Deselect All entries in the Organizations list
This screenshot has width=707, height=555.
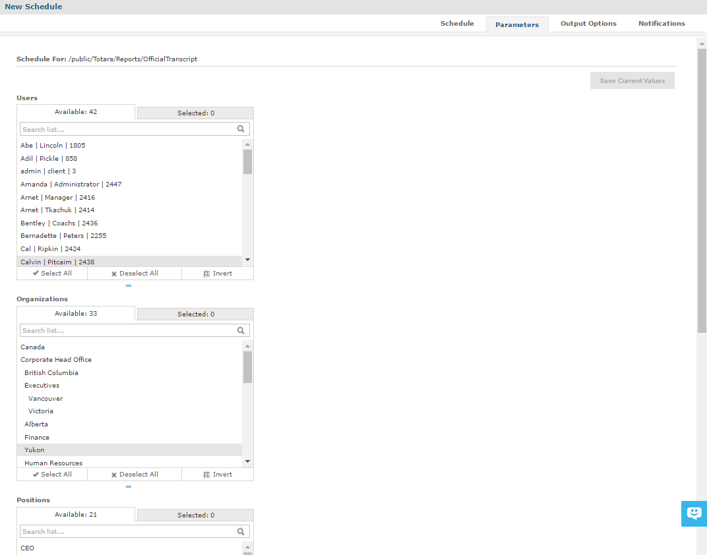coord(135,475)
